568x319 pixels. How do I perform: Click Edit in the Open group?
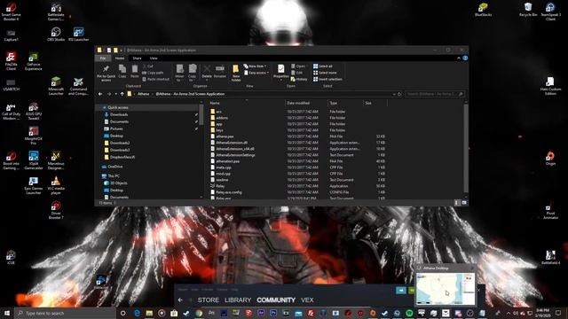pyautogui.click(x=297, y=73)
